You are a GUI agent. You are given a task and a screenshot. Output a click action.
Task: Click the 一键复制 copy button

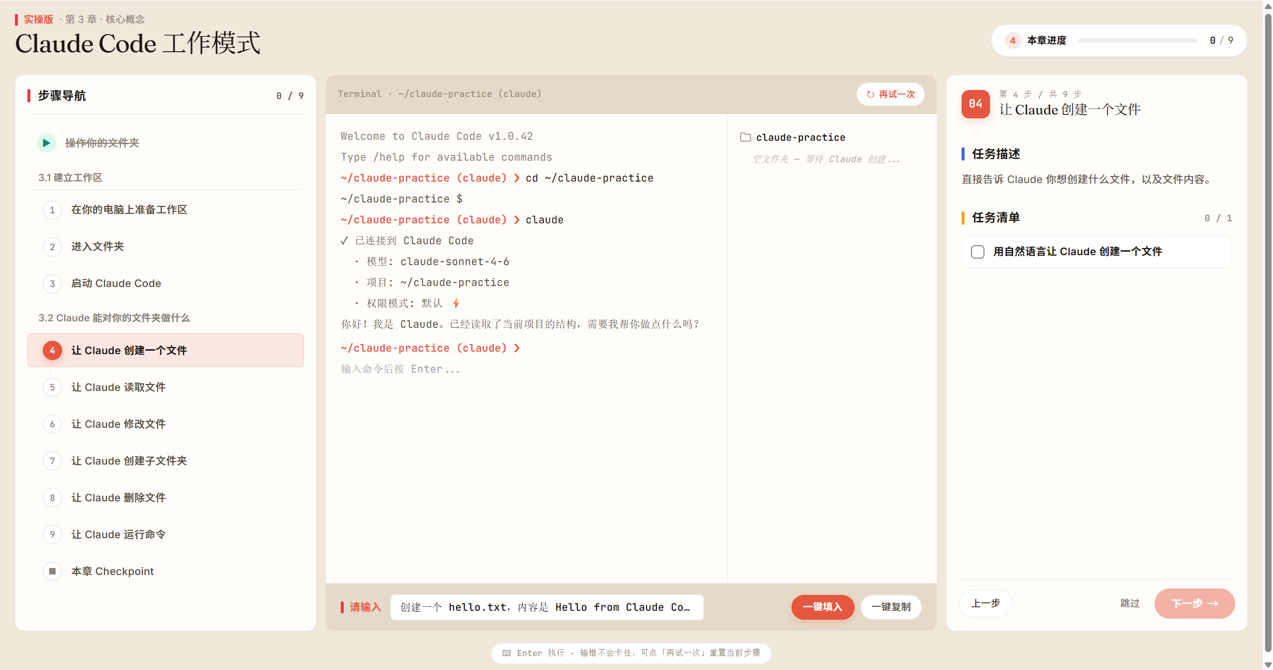[891, 607]
